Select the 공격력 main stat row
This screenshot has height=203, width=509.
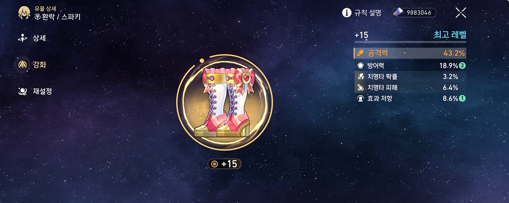pos(410,53)
